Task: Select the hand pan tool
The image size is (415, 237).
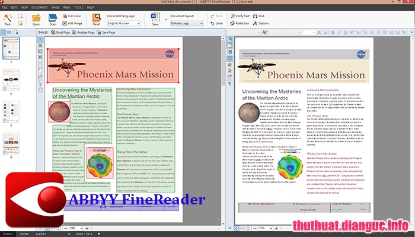Action: click(x=40, y=89)
